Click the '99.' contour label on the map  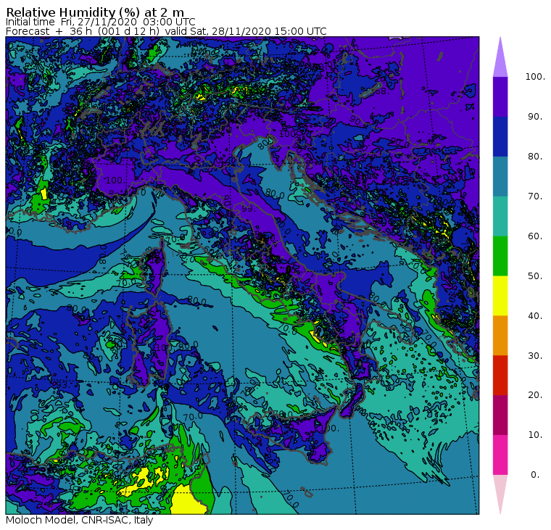click(247, 208)
